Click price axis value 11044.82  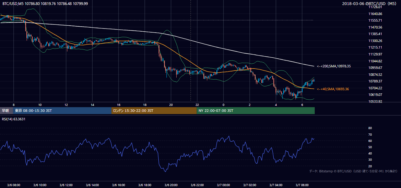(x=375, y=61)
